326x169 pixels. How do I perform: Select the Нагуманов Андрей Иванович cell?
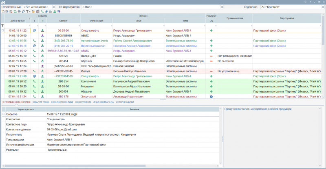tap(139, 81)
